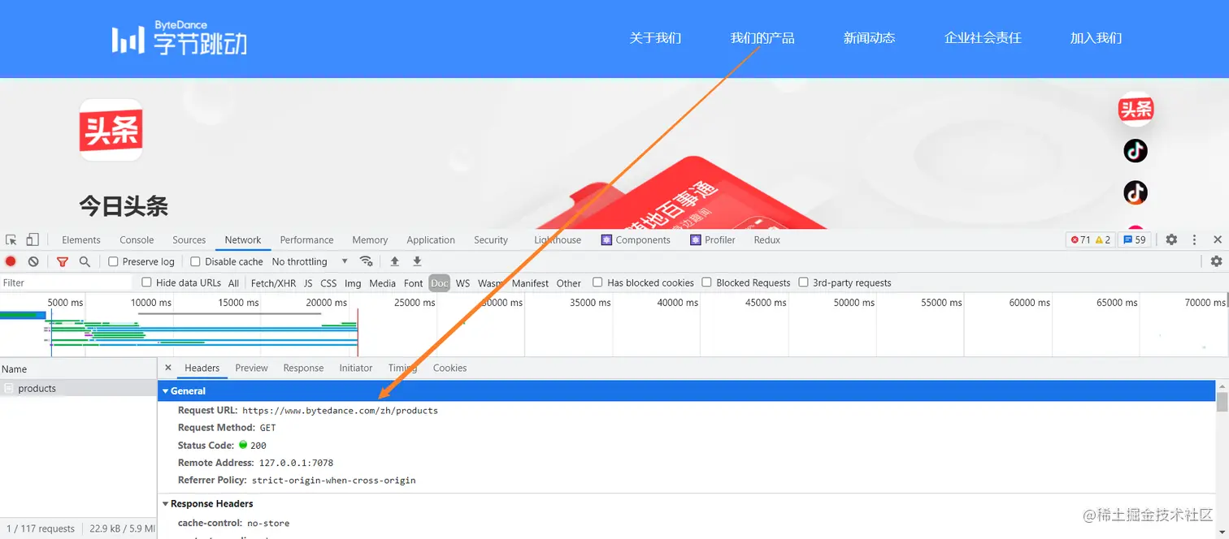
Task: Click the Export HAR download arrow
Action: [417, 261]
